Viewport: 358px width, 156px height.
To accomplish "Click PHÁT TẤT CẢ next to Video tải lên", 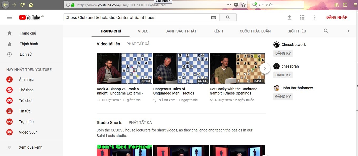I will [x=138, y=44].
